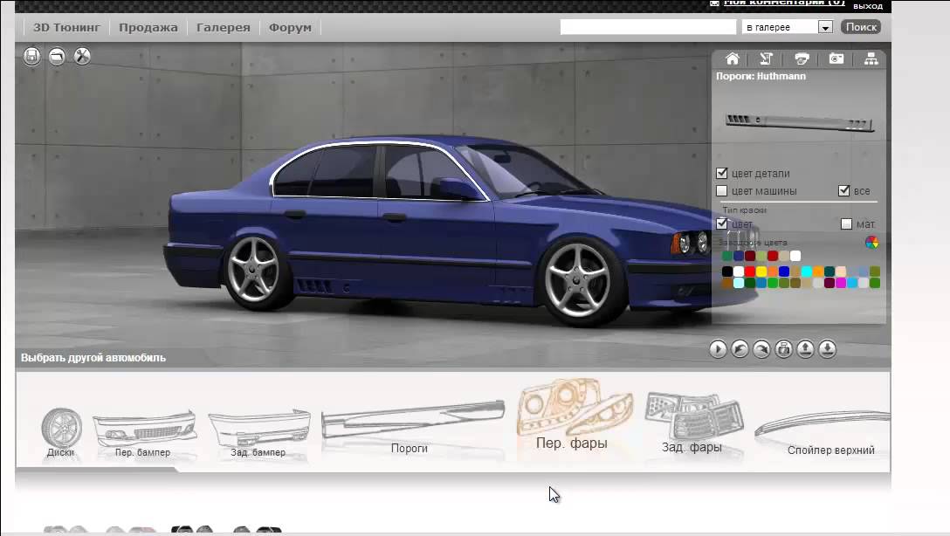Toggle the 'цвет детали' checkbox
Viewport: 950px width, 536px height.
722,174
